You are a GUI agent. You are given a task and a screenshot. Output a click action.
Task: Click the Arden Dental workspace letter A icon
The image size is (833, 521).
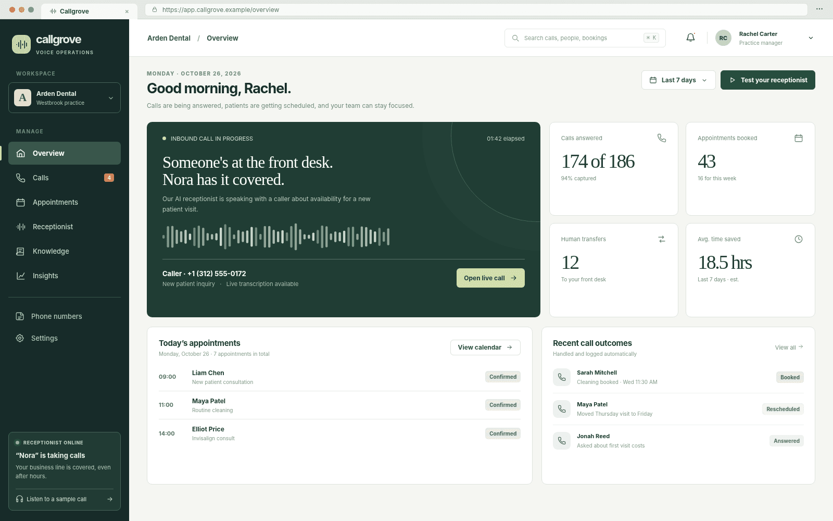pyautogui.click(x=22, y=97)
